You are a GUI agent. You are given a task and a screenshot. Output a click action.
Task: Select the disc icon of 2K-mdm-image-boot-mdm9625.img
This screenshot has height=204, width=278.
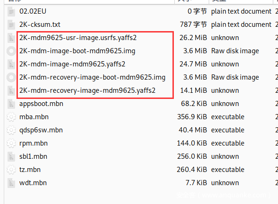pyautogui.click(x=11, y=51)
